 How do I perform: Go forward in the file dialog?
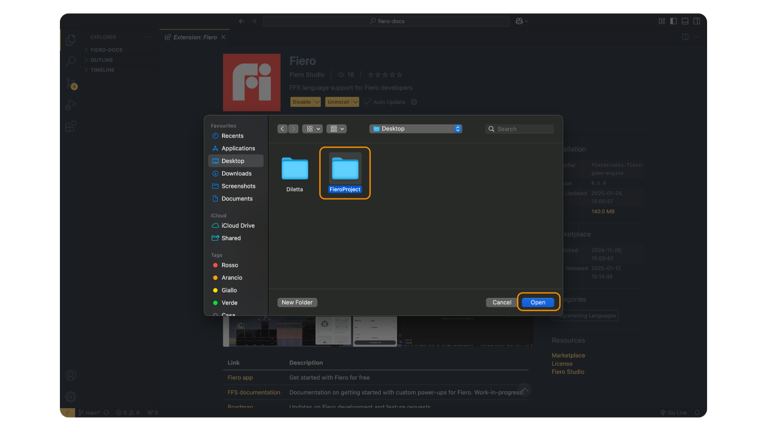point(293,129)
